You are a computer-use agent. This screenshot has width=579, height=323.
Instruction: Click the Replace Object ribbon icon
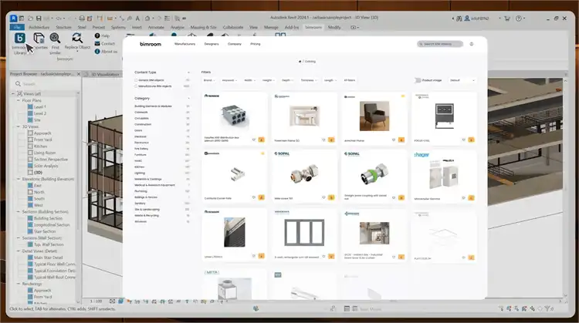point(76,38)
